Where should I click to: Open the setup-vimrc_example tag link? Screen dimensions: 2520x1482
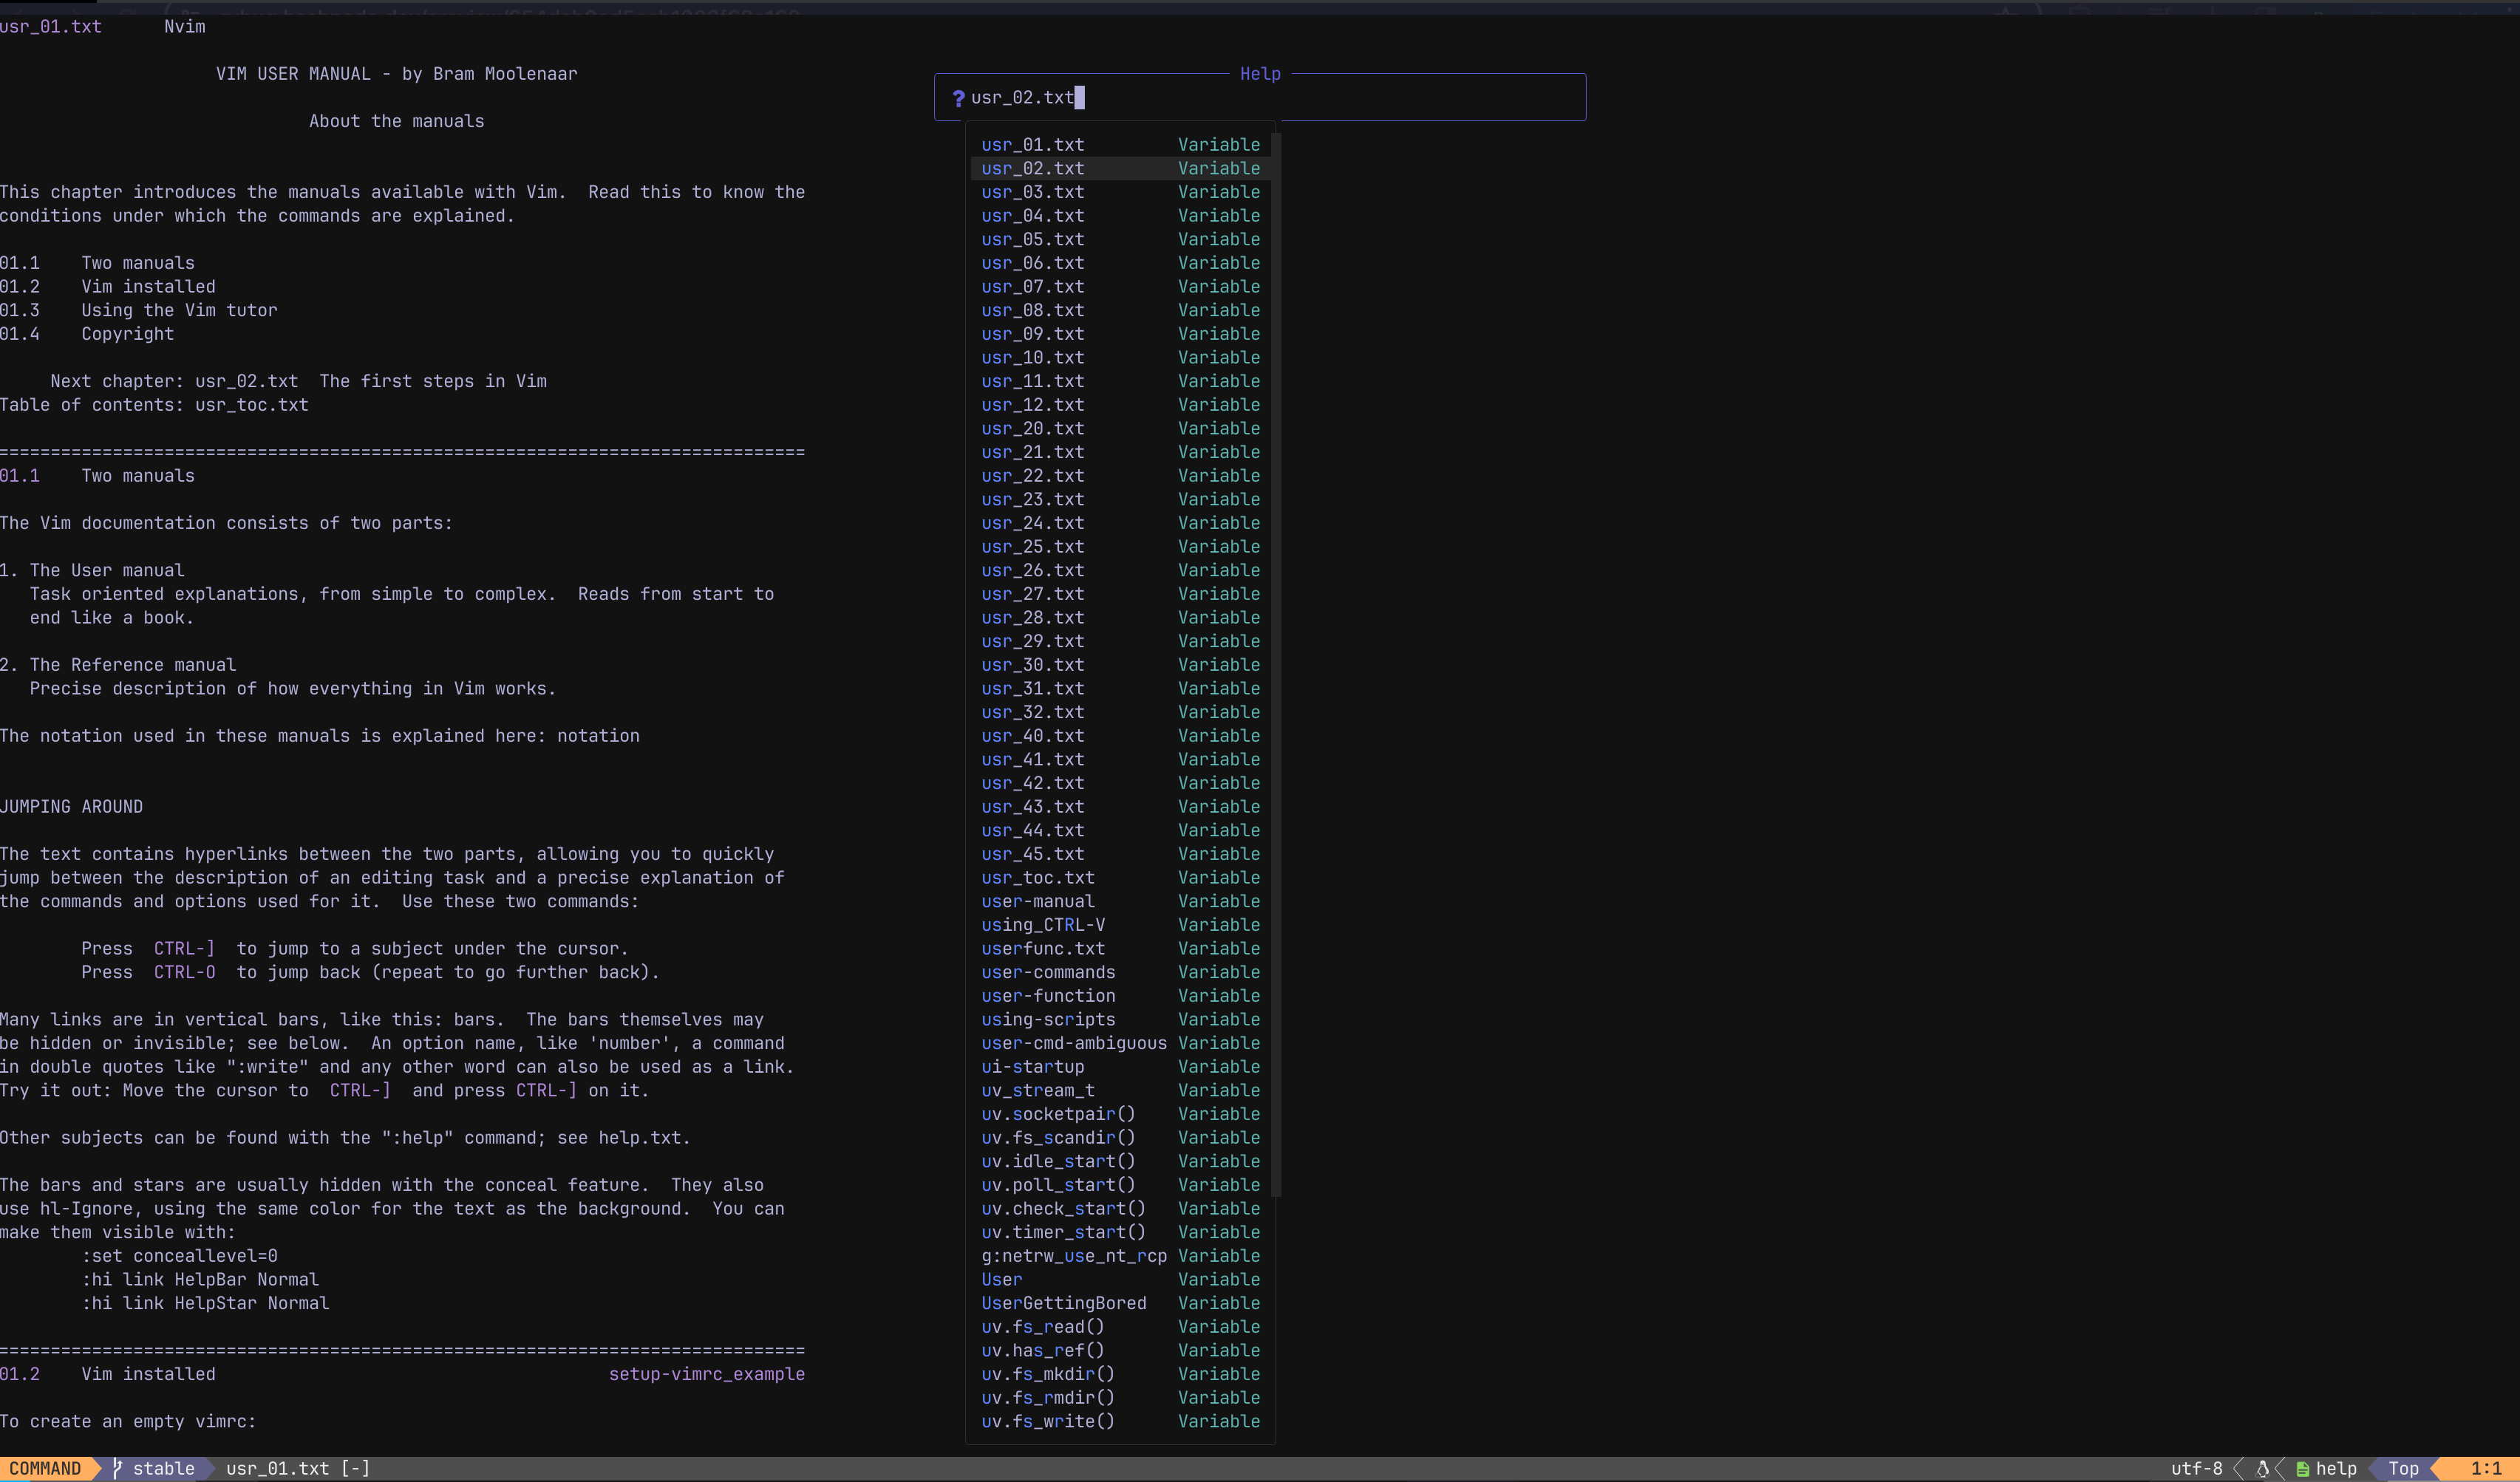tap(706, 1374)
